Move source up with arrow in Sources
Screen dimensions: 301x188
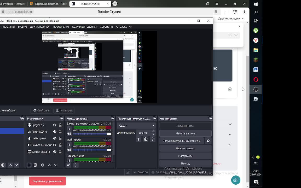(50, 165)
